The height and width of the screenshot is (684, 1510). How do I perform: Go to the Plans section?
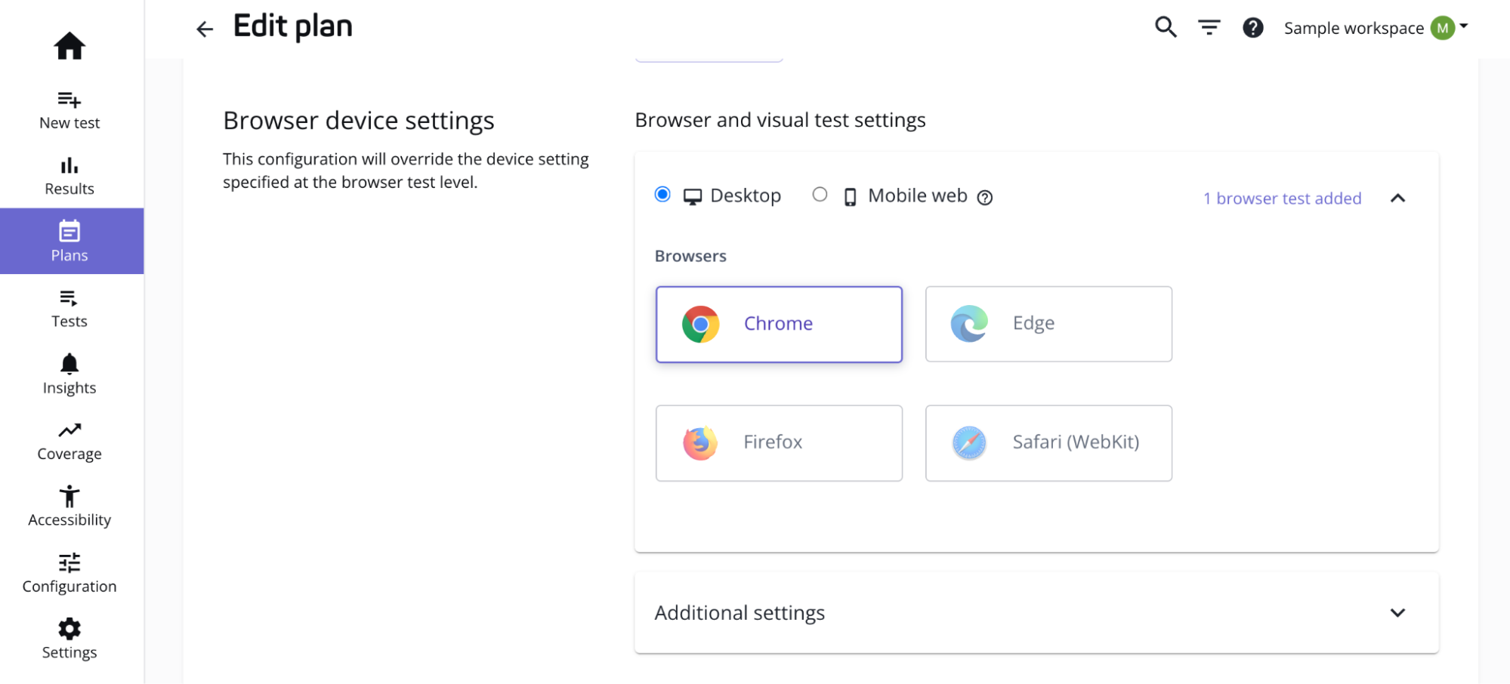tap(69, 241)
